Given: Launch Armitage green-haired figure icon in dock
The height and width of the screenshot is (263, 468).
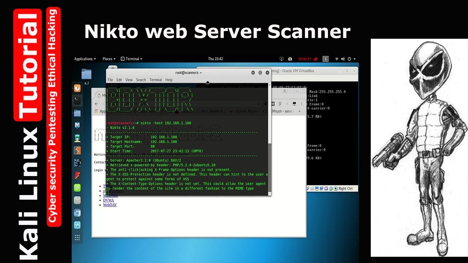Looking at the screenshot, I should [77, 138].
